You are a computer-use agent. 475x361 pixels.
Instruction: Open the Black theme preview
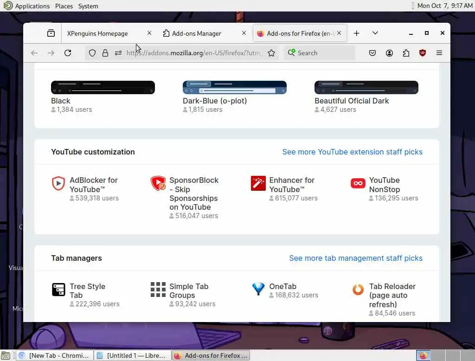click(103, 87)
